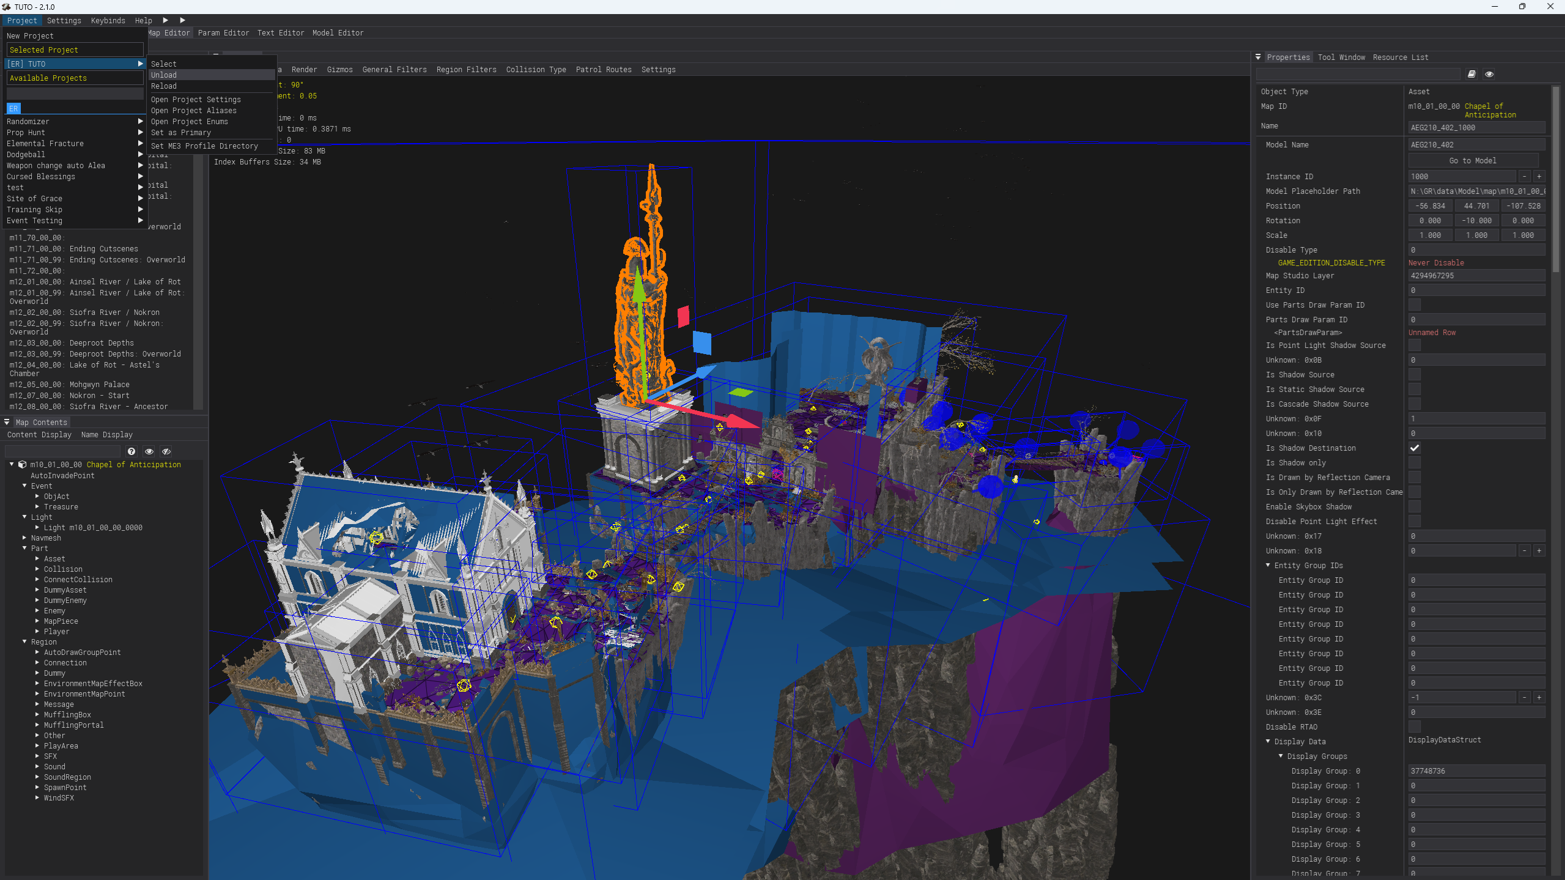The width and height of the screenshot is (1565, 880).
Task: Open the Settings menu
Action: pos(64,21)
